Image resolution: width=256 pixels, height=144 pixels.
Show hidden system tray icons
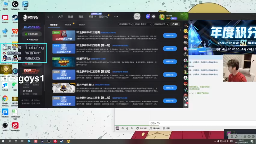coord(215,141)
